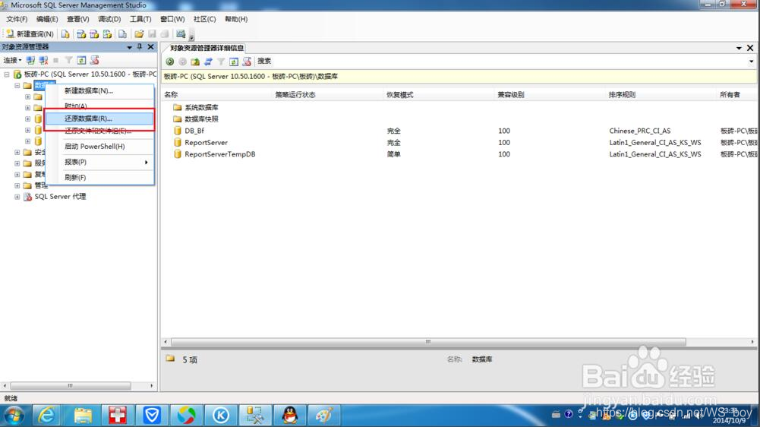Screen dimensions: 760x427
Task: Choose 刷新(F) from context menu
Action: (x=99, y=177)
